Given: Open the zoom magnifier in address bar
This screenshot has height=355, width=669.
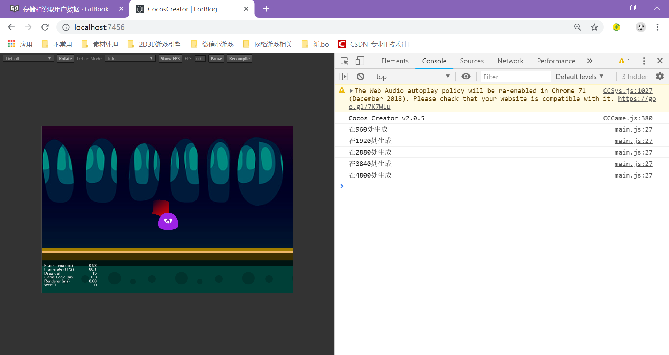Looking at the screenshot, I should pos(578,27).
